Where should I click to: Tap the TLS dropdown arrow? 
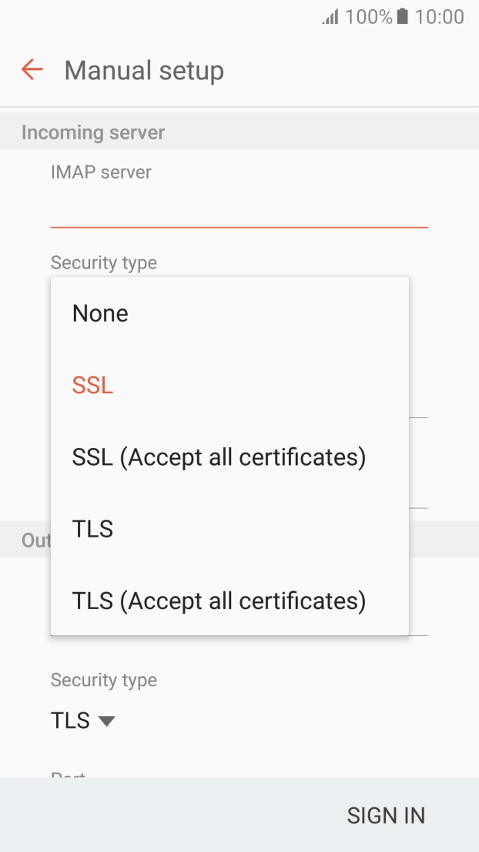(106, 721)
